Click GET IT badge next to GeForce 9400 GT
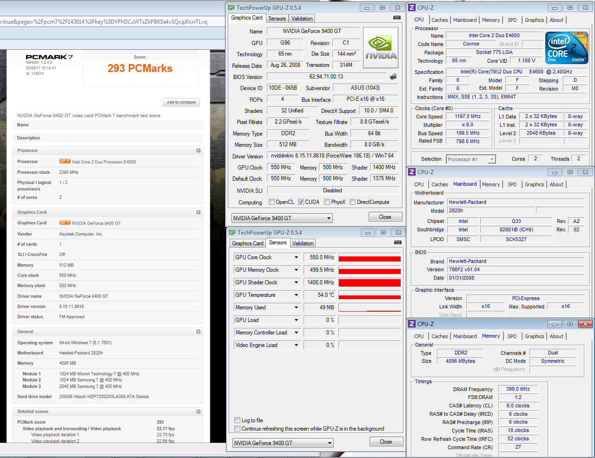 click(x=65, y=222)
